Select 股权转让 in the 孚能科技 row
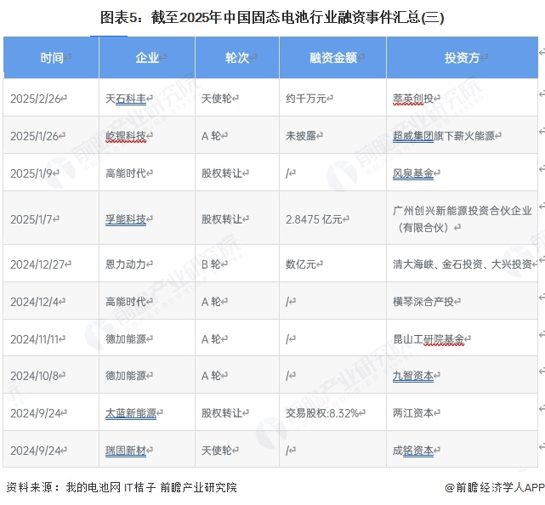The width and height of the screenshot is (545, 505). pyautogui.click(x=222, y=219)
